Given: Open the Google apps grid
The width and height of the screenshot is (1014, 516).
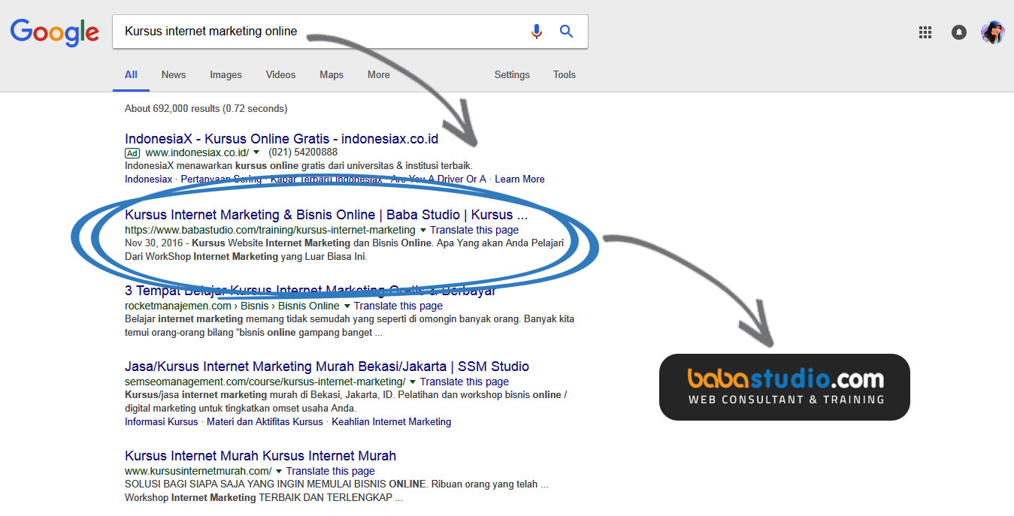Looking at the screenshot, I should click(925, 32).
